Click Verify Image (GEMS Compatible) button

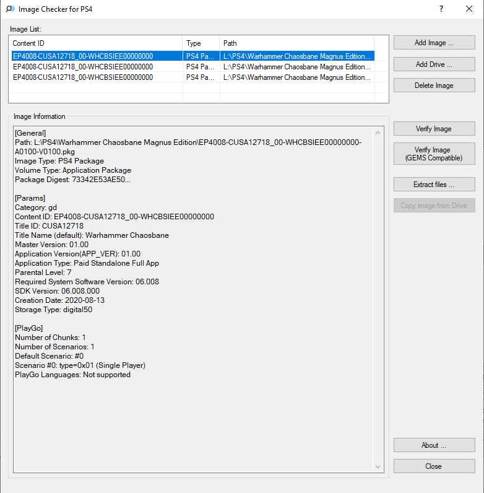[434, 154]
